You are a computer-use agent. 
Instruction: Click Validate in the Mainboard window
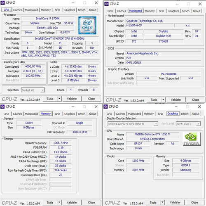coord(176,99)
